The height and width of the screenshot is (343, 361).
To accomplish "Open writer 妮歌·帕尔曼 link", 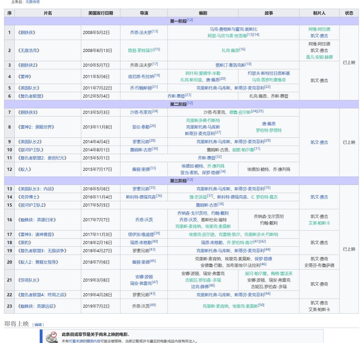I will coord(243,150).
